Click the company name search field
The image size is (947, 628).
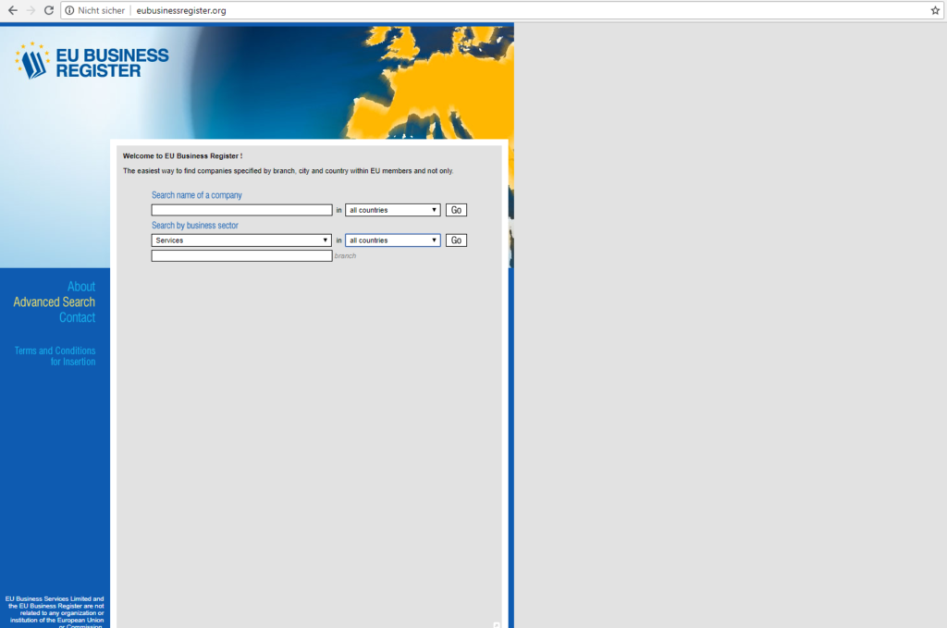coord(241,210)
